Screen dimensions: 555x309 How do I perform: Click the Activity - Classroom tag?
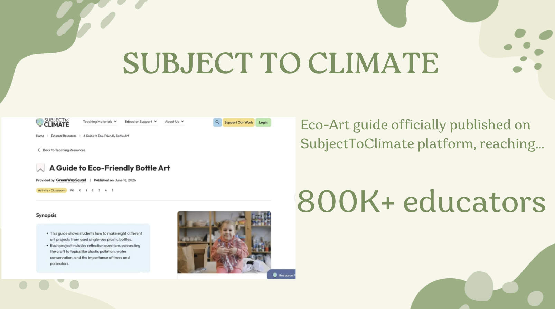51,190
